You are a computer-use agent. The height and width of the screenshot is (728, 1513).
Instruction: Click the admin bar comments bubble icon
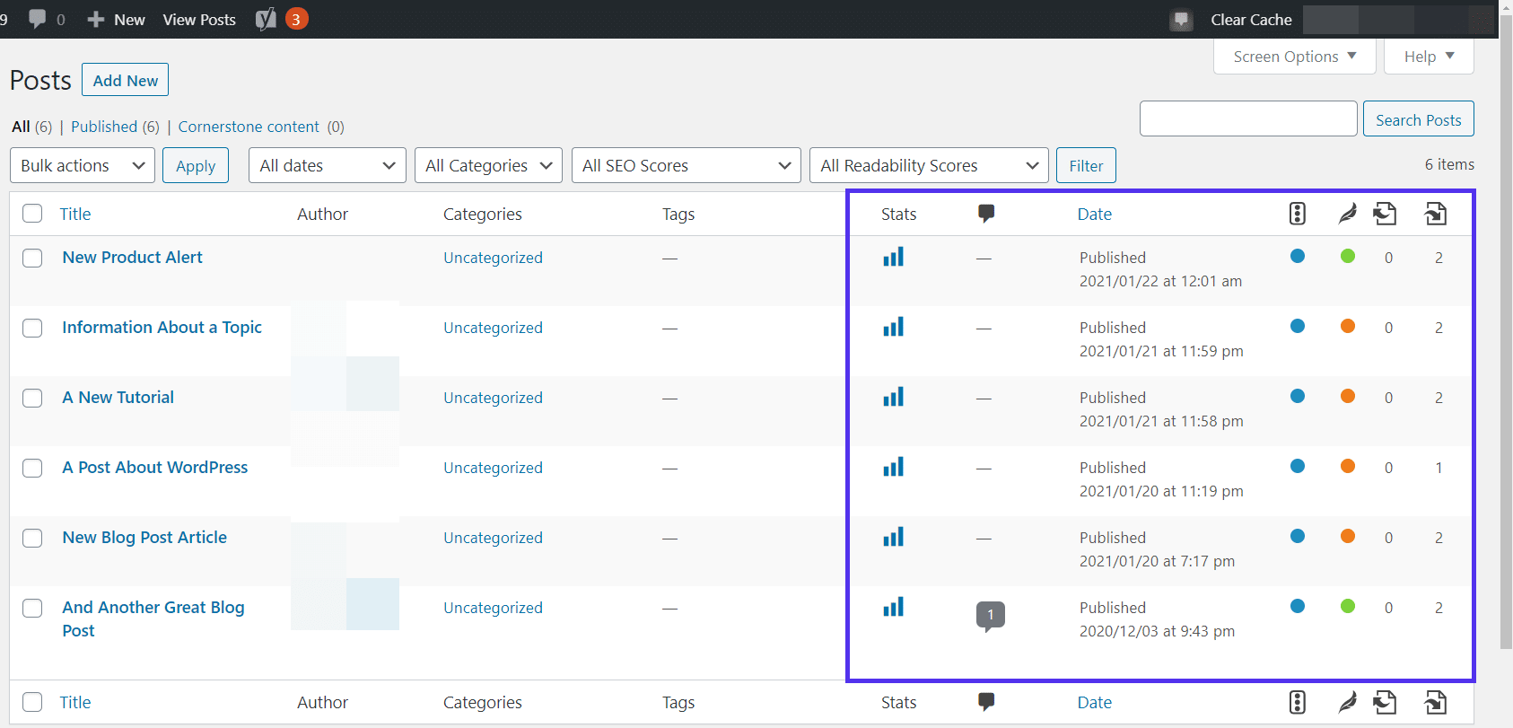pyautogui.click(x=38, y=19)
